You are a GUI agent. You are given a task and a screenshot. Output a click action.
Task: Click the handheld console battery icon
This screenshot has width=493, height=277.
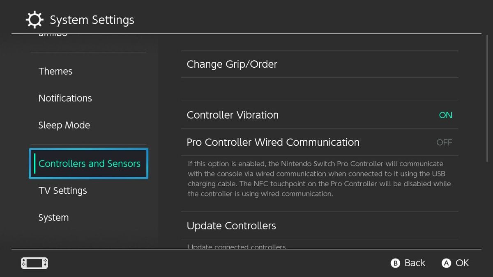coord(34,263)
